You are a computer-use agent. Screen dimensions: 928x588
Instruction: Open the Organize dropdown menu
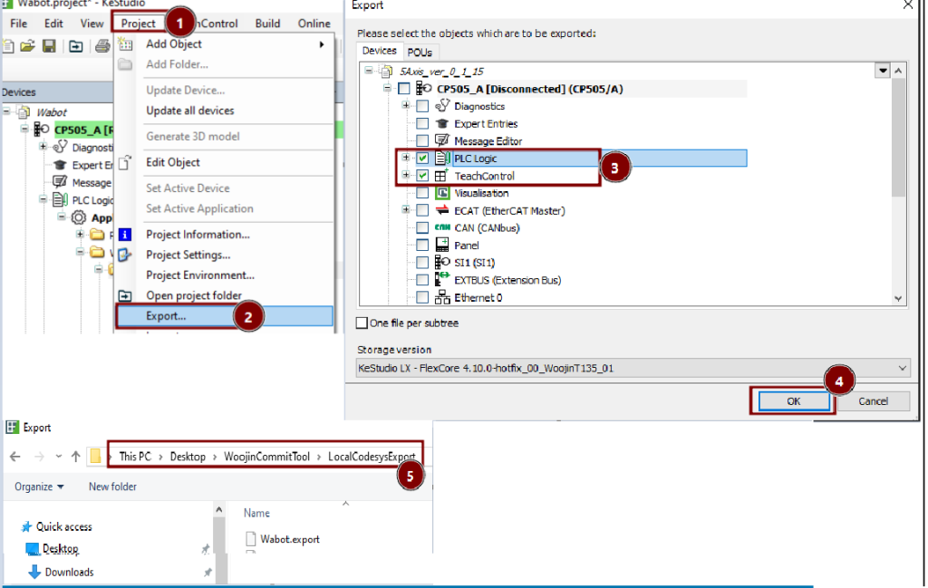pos(39,487)
